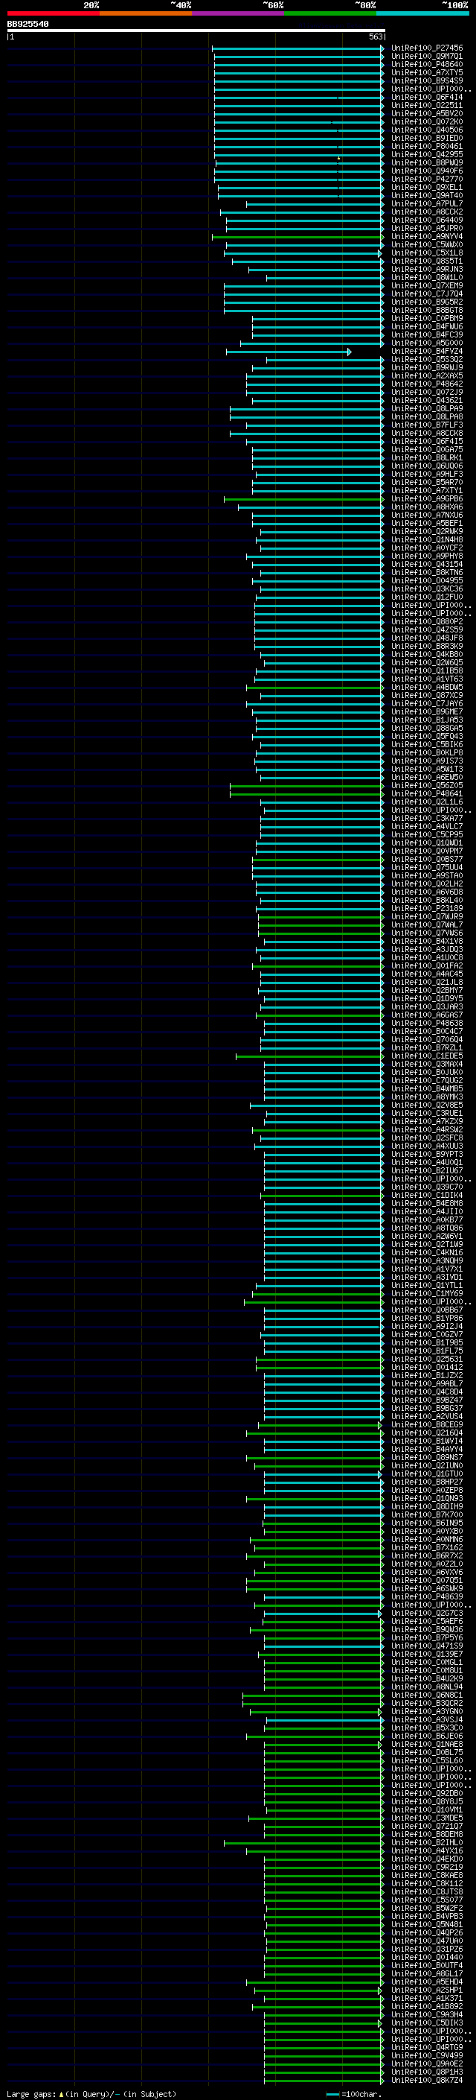
Task: Click the green alignment bar for UniRef100_B2IHL0
Action: pos(304,1842)
